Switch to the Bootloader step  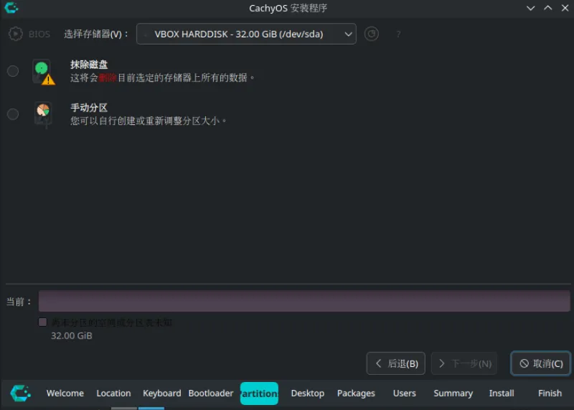click(x=211, y=393)
